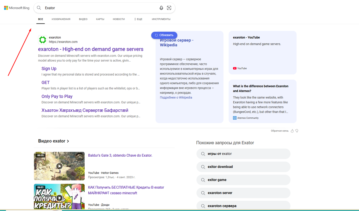This screenshot has width=359, height=211.
Task: Open 'КАК Получить БЕСПЛАТНЫЕ Кредиты' video link
Action: [126, 190]
